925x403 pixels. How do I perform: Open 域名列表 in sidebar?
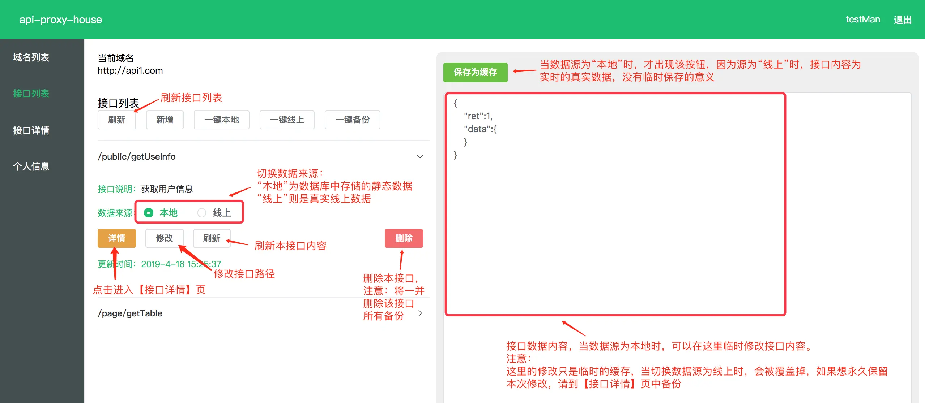tap(31, 57)
